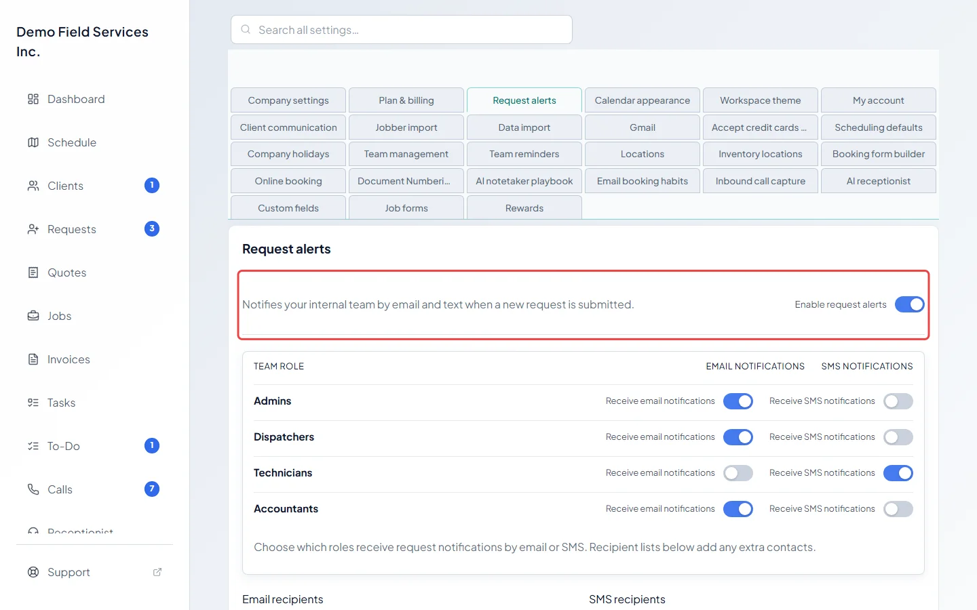Open the Inbound call capture tab
This screenshot has height=610, width=977.
coord(761,181)
